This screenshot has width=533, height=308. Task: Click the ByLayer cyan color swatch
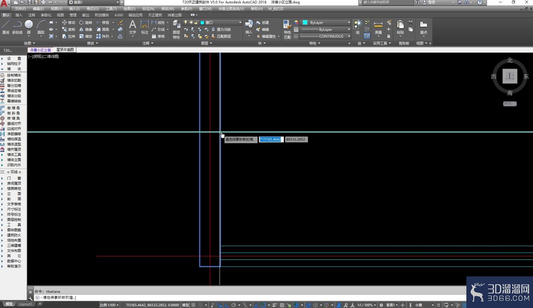click(305, 22)
